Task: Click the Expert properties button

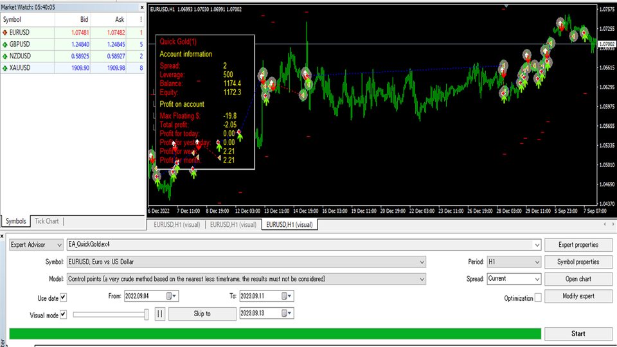Action: 578,245
